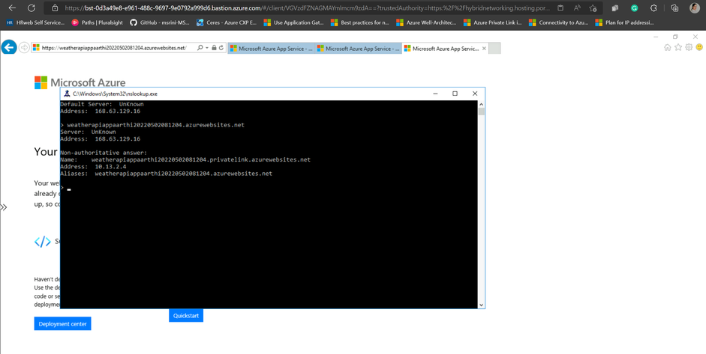
Task: Close the active Internet Explorer tab
Action: coord(484,49)
